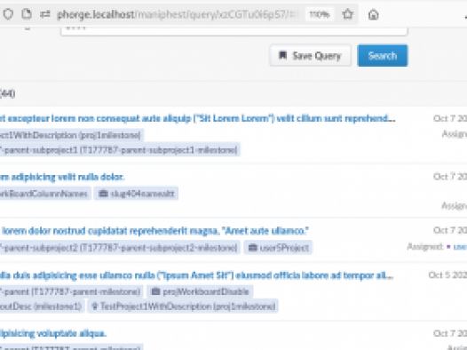Viewport: 467px width, 350px height.
Task: Open task "excepteur lorem non consequat aute aliquip"
Action: 197,118
